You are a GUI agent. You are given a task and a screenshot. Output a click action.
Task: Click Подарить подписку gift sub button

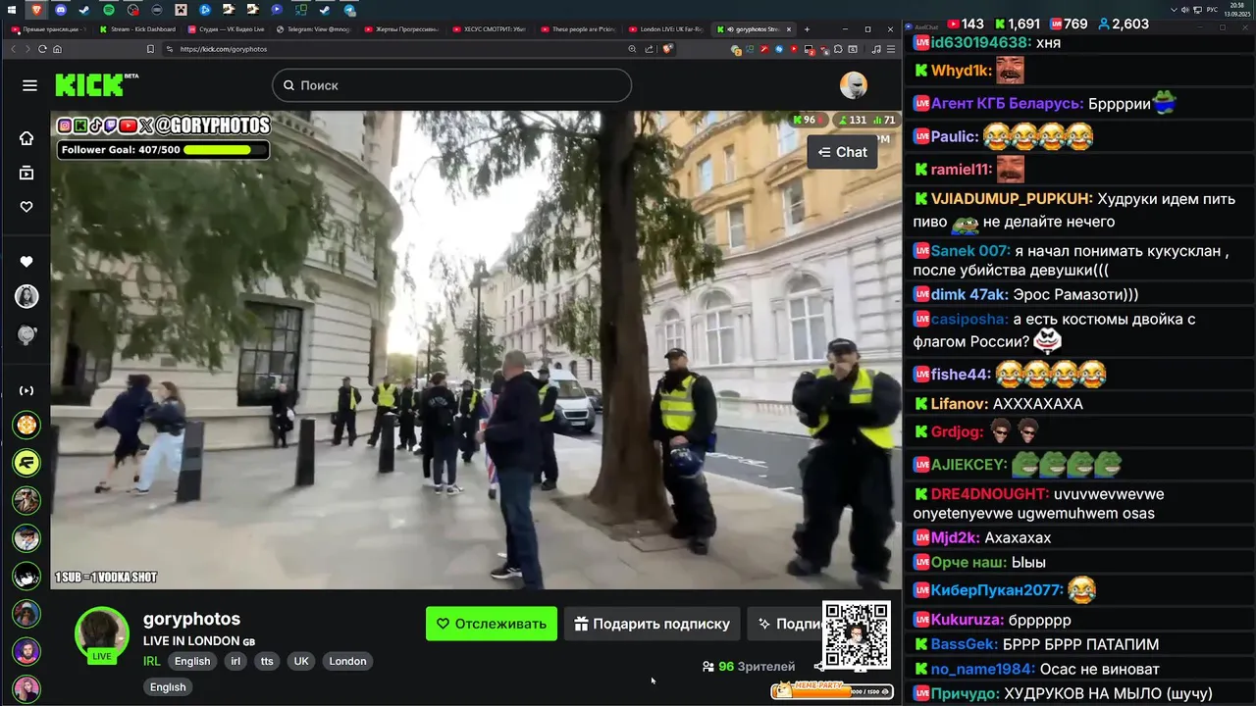coord(653,624)
